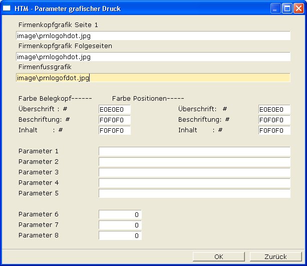
Task: Click the OK button
Action: tap(218, 256)
